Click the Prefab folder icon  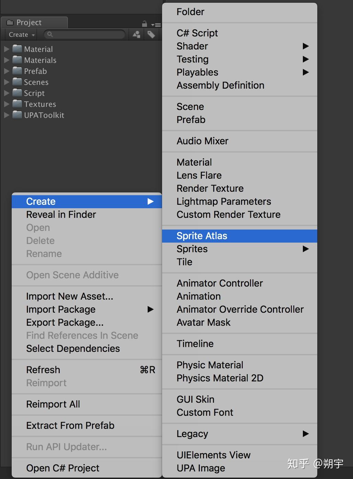click(17, 71)
